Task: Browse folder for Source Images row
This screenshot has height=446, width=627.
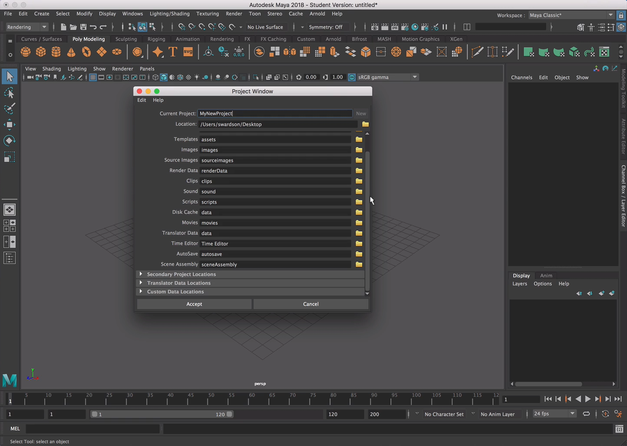Action: pyautogui.click(x=359, y=160)
